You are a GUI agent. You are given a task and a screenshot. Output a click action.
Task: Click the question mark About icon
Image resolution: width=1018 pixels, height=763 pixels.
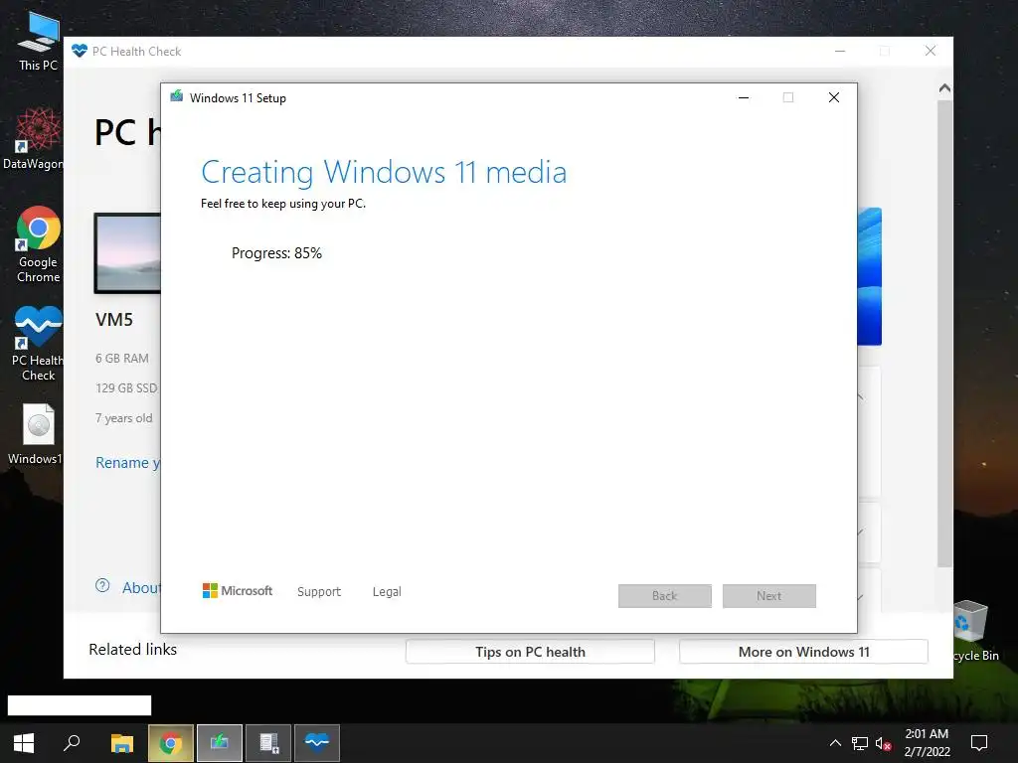coord(102,586)
